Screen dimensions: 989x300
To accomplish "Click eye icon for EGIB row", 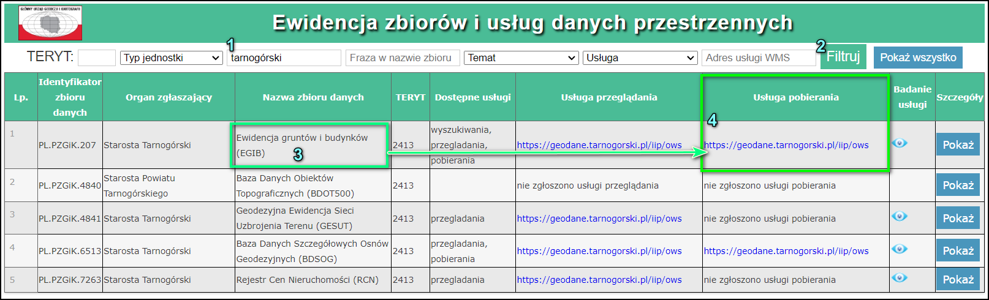I will coord(899,143).
